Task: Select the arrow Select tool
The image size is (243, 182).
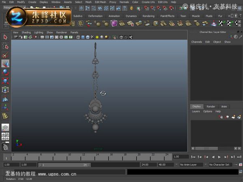Action: coord(5,37)
